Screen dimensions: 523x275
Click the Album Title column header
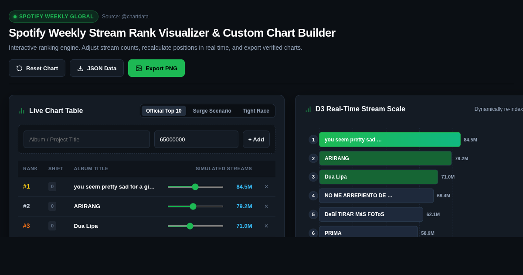(91, 168)
